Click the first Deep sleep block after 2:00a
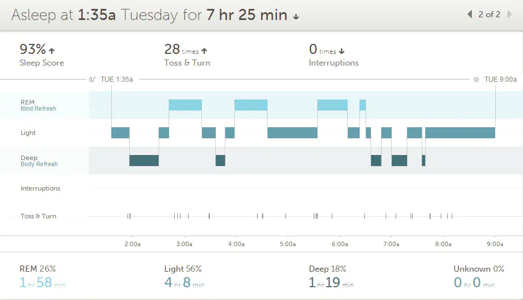523x300 pixels. [144, 161]
